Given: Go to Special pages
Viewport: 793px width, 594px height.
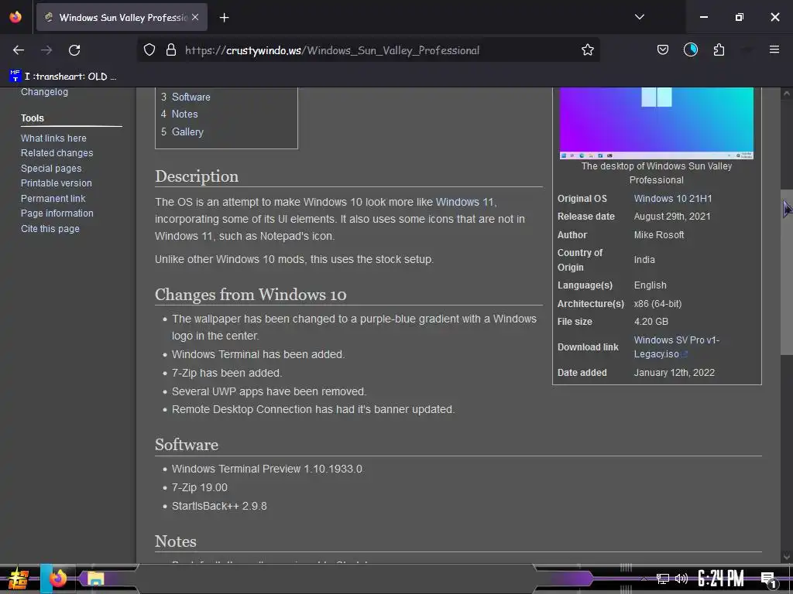Looking at the screenshot, I should click(x=51, y=168).
